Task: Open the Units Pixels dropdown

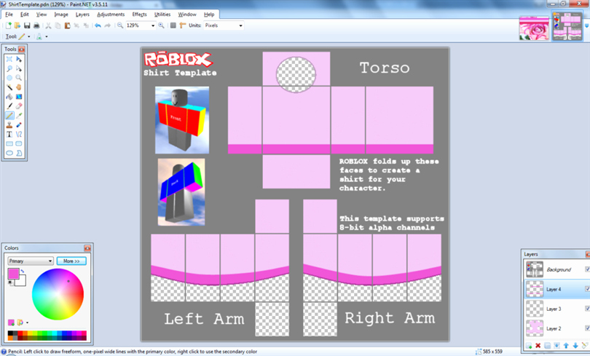Action: click(241, 25)
